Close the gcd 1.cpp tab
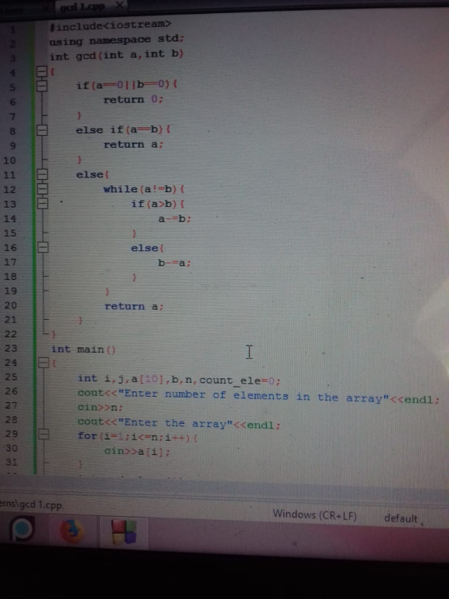 [x=119, y=5]
